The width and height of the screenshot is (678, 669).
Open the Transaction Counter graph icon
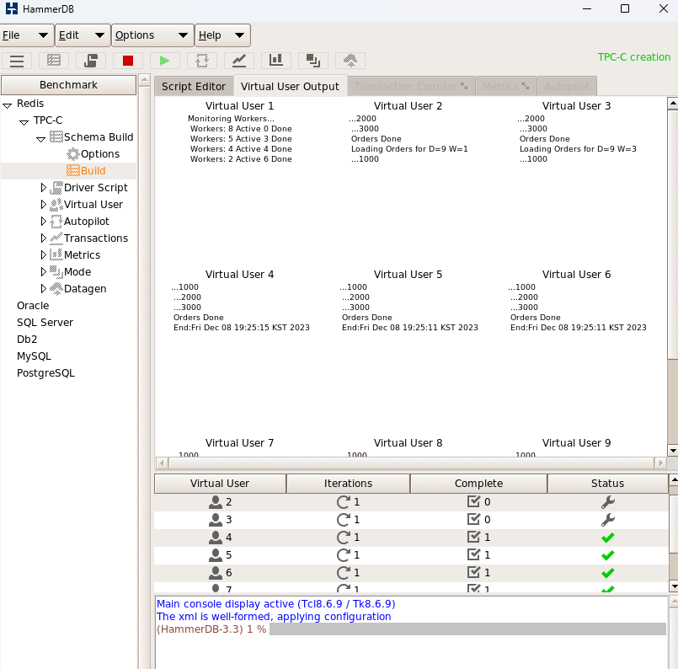pyautogui.click(x=238, y=60)
